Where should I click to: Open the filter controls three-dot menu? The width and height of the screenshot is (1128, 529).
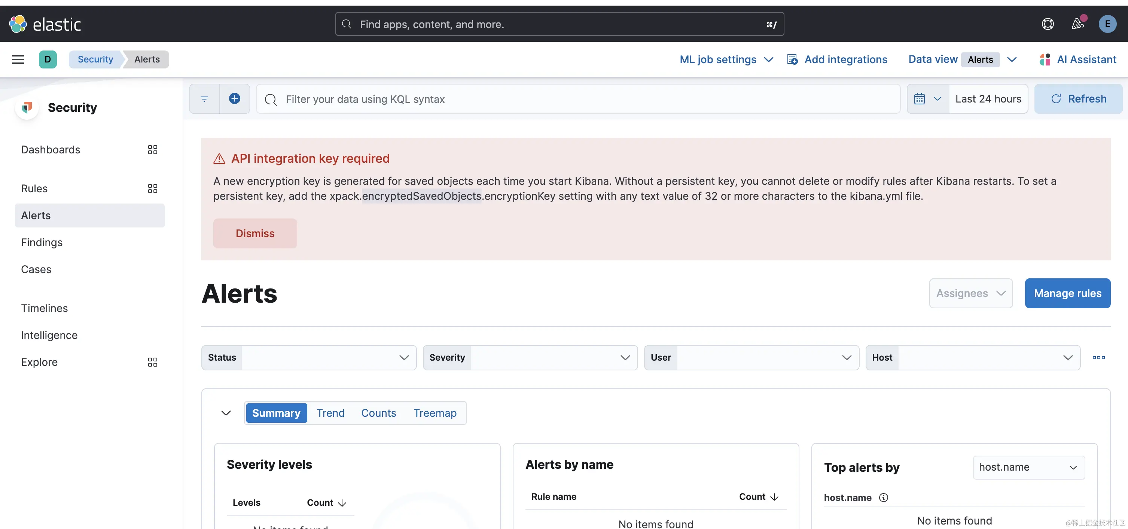click(1098, 358)
